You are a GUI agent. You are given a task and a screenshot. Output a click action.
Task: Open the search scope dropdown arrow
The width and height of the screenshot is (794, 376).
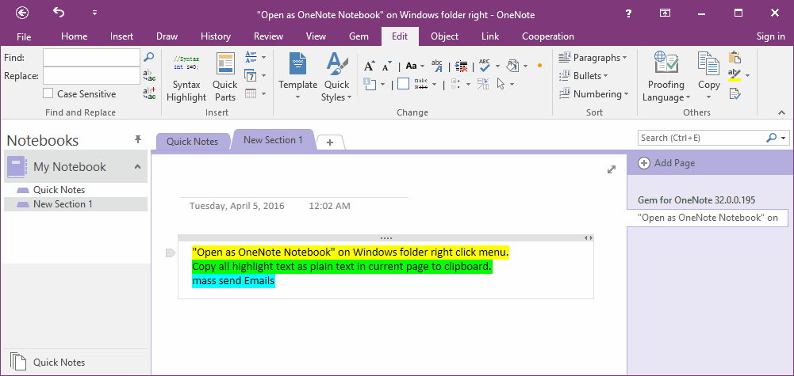tap(784, 138)
